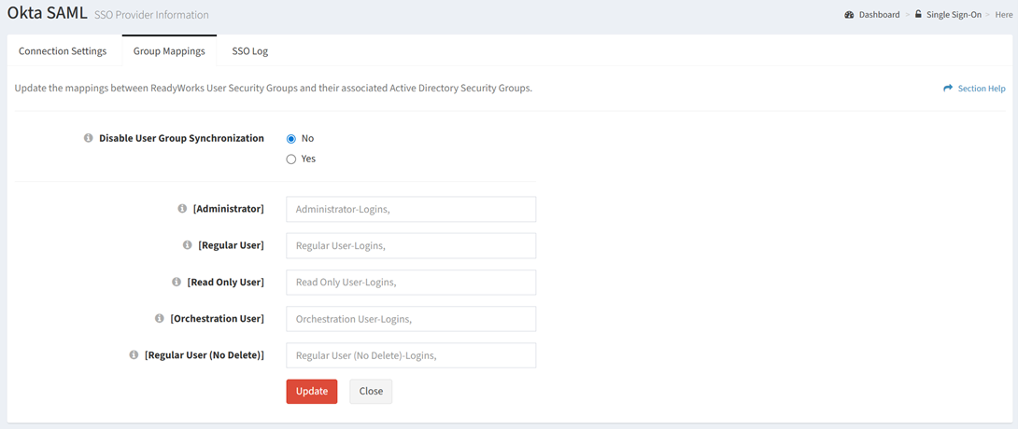Click the red Update button

(x=312, y=392)
